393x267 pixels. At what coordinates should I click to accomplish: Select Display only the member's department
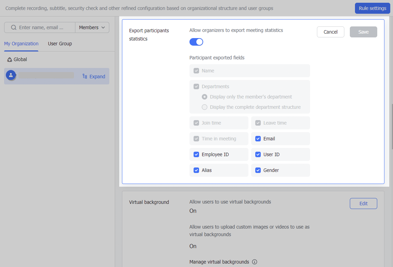205,97
